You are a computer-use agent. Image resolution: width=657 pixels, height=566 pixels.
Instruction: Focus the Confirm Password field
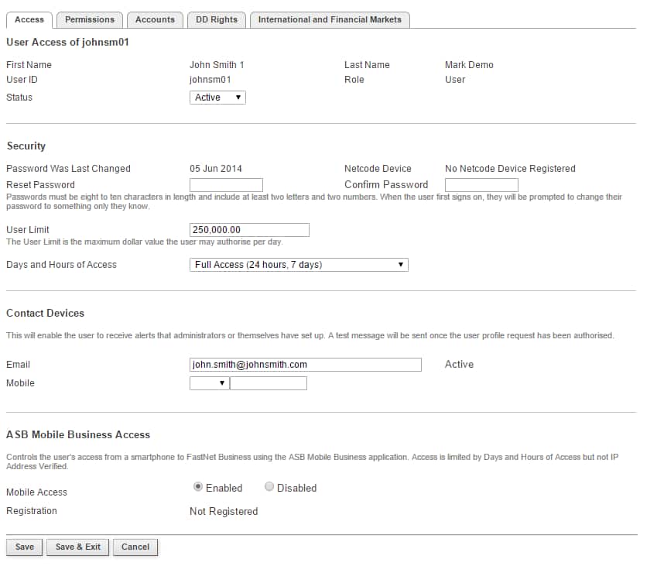tap(481, 185)
